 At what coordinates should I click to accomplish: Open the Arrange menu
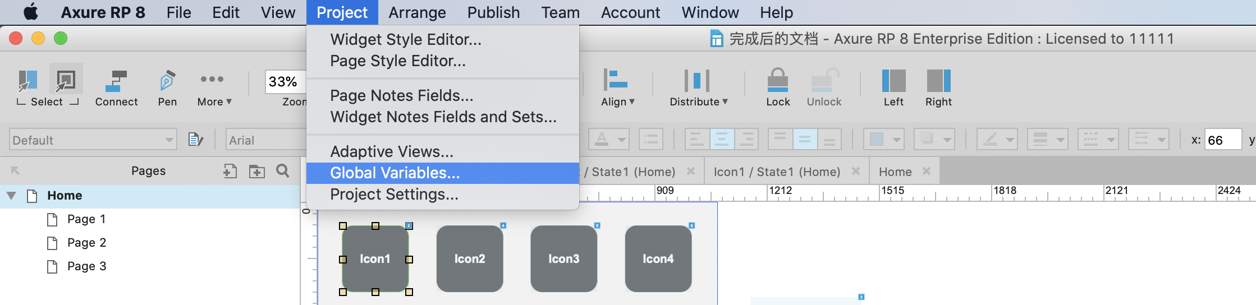tap(417, 12)
